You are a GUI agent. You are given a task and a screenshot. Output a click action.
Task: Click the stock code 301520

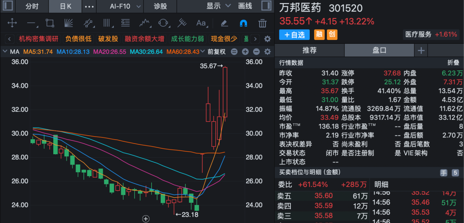345,8
